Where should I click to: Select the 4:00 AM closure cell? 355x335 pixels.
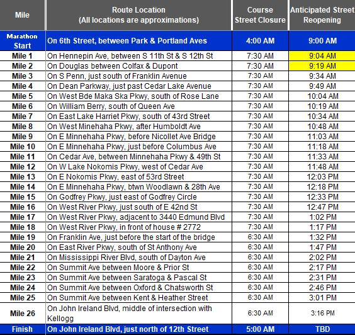click(x=260, y=41)
